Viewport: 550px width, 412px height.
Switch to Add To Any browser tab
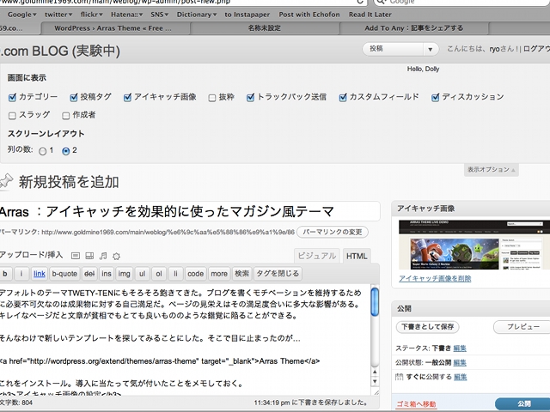[414, 28]
